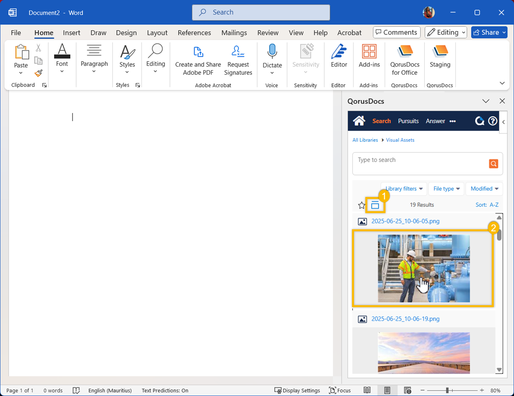This screenshot has width=514, height=396.
Task: Open the 2025-06-25_10-06-19.png file link
Action: (x=405, y=319)
